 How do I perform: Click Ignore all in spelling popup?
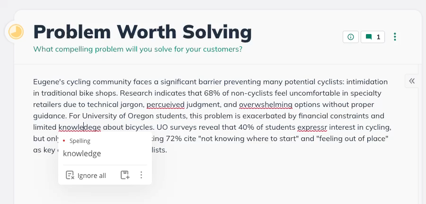tap(86, 176)
